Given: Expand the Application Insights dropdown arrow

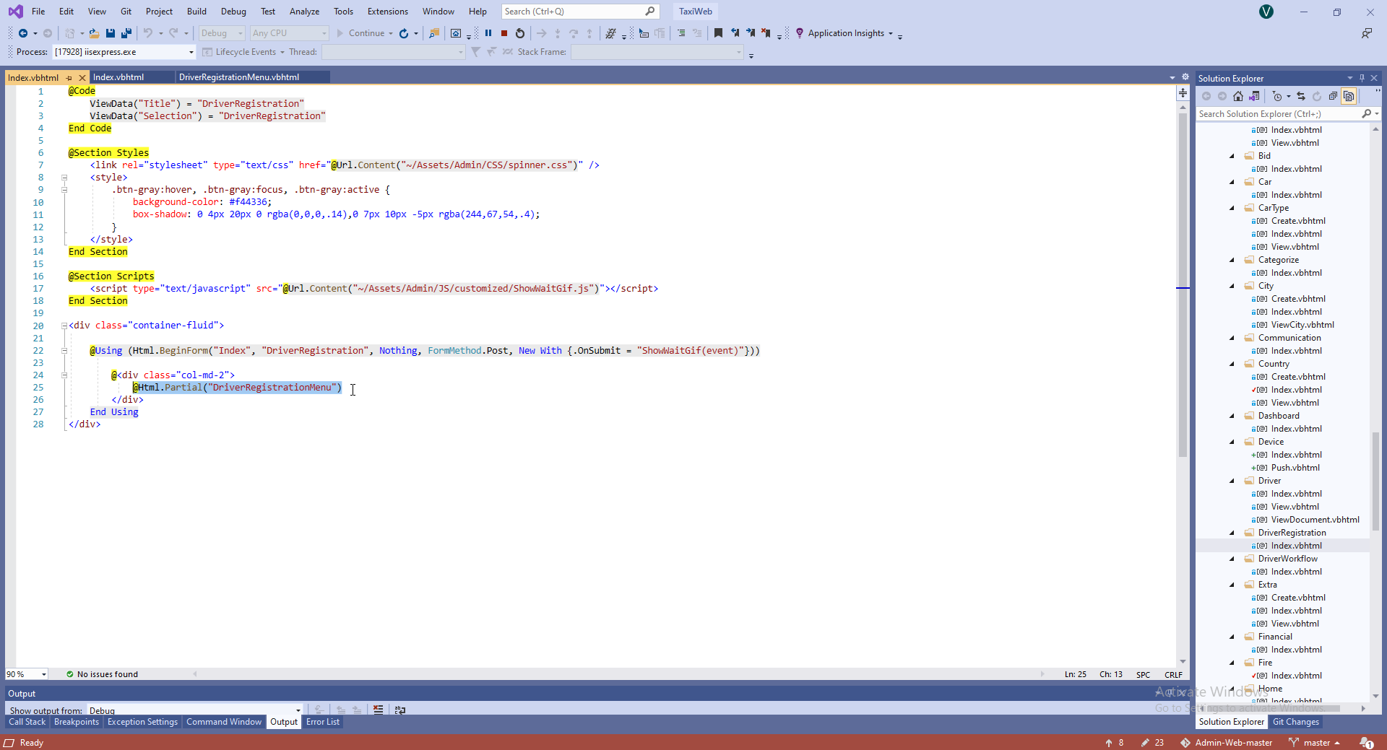Looking at the screenshot, I should pyautogui.click(x=891, y=33).
